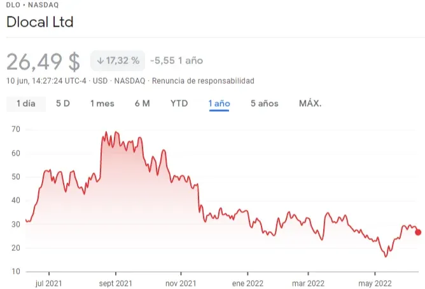
Task: Click the mar 2022 axis marker
Action: pyautogui.click(x=308, y=283)
